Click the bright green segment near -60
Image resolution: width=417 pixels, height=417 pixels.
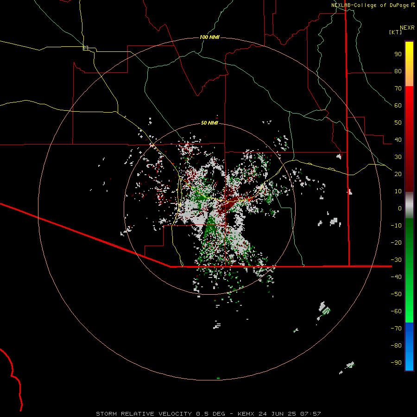pos(409,311)
